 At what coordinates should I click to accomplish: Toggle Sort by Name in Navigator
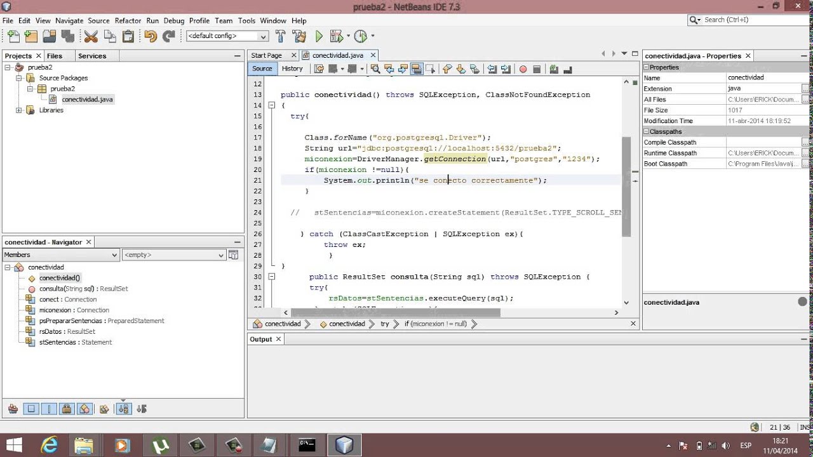(x=124, y=409)
